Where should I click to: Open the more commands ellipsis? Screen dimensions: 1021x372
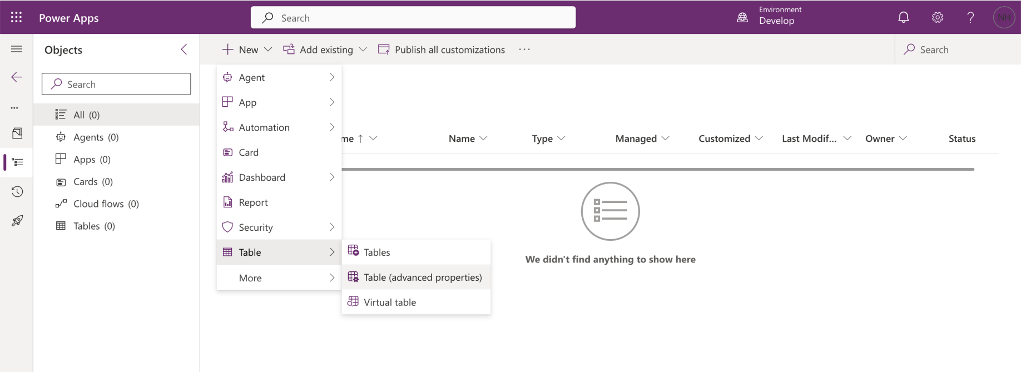524,49
